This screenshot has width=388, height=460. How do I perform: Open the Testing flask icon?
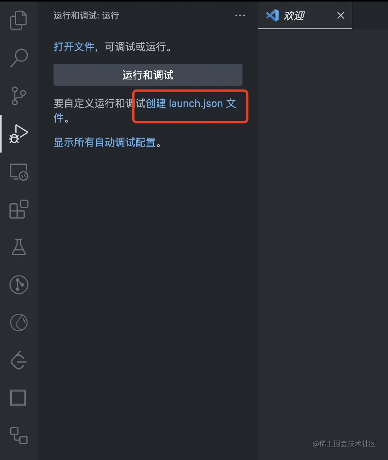[x=19, y=247]
